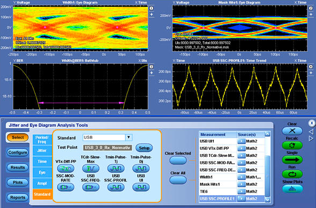Change source for USB SSC-MOD-RA row

(x=241, y=163)
